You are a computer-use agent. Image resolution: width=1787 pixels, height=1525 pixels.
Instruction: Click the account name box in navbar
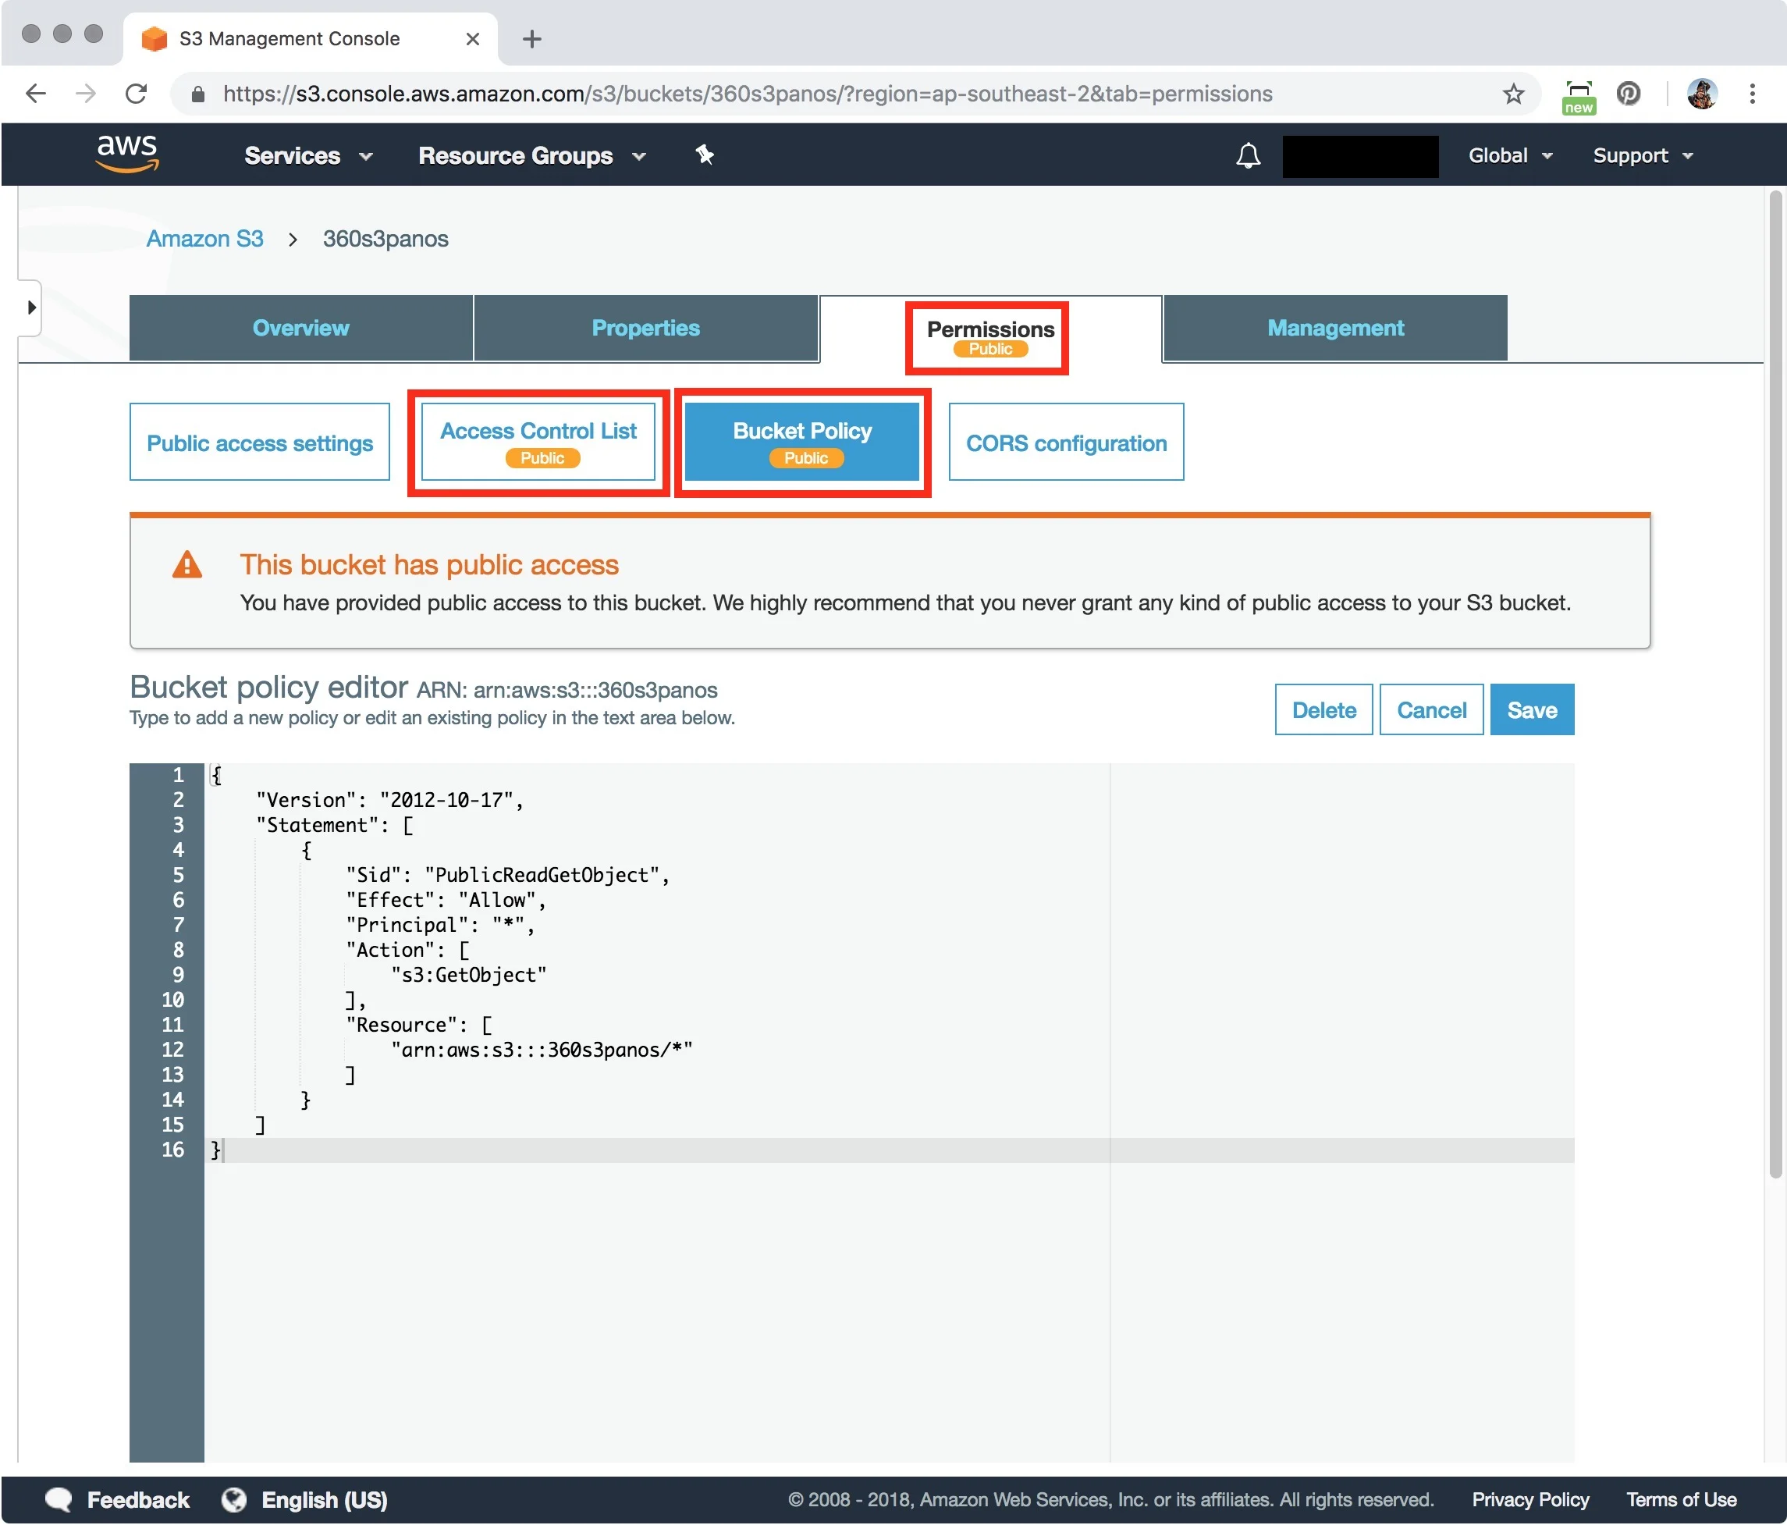[1360, 156]
